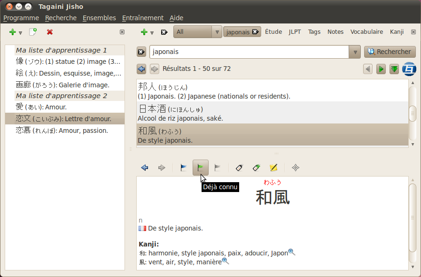
Task: Click the detailed view back arrow
Action: (x=144, y=168)
